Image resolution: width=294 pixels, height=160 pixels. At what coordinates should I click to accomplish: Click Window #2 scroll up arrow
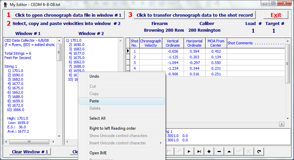(120, 41)
